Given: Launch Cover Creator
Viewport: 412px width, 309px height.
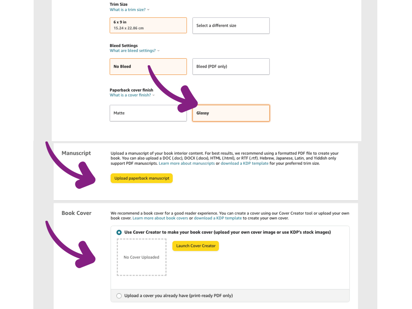Looking at the screenshot, I should [x=196, y=246].
